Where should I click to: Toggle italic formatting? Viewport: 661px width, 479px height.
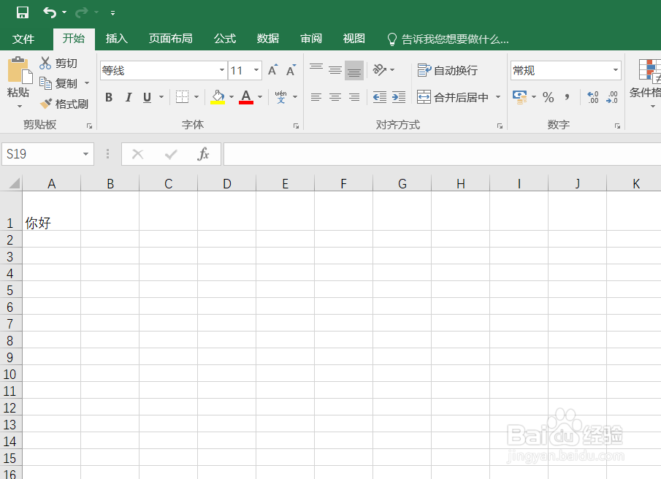[x=128, y=97]
